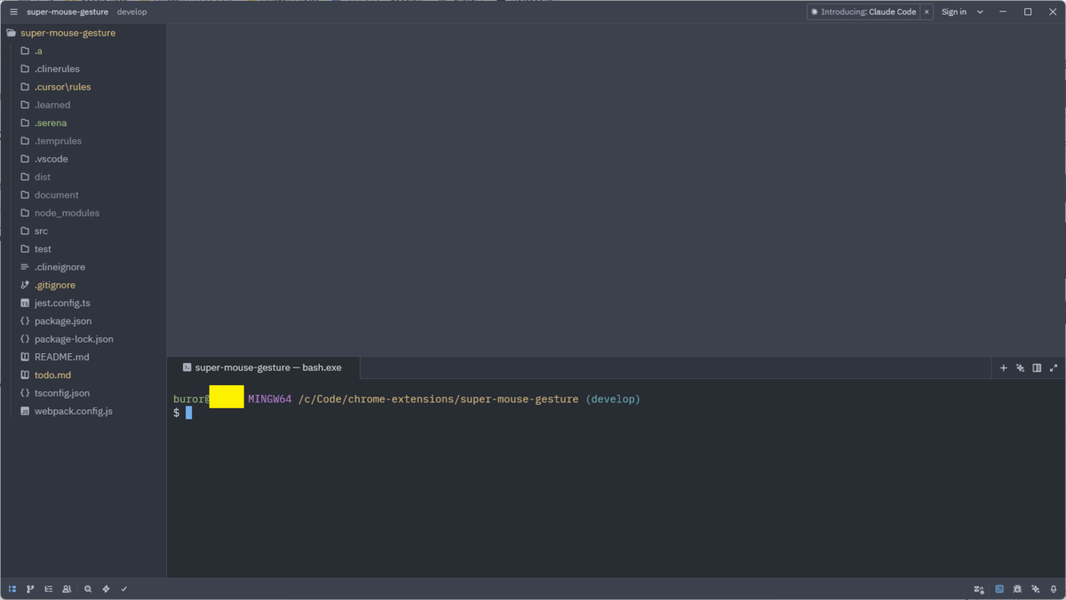This screenshot has height=600, width=1066.
Task: Open the super-mouse-gesture project switcher in title bar
Action: point(68,12)
